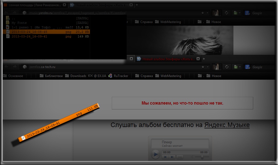Image resolution: width=278 pixels, height=165 pixels.
Task: Click the error message 'Мы сожалеем, но что-то пошло не так.'
Action: 182,103
